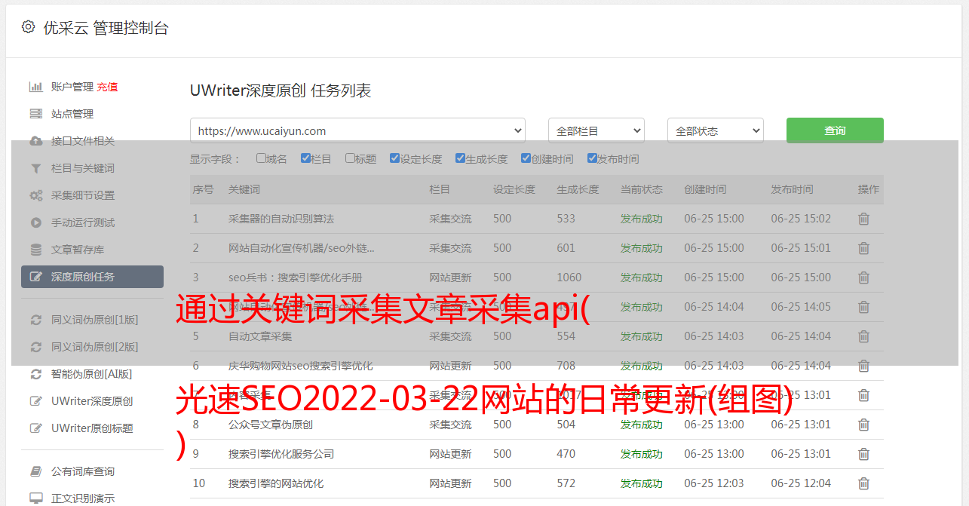Navigate to the UWriter深度原创 sidebar item

(92, 401)
